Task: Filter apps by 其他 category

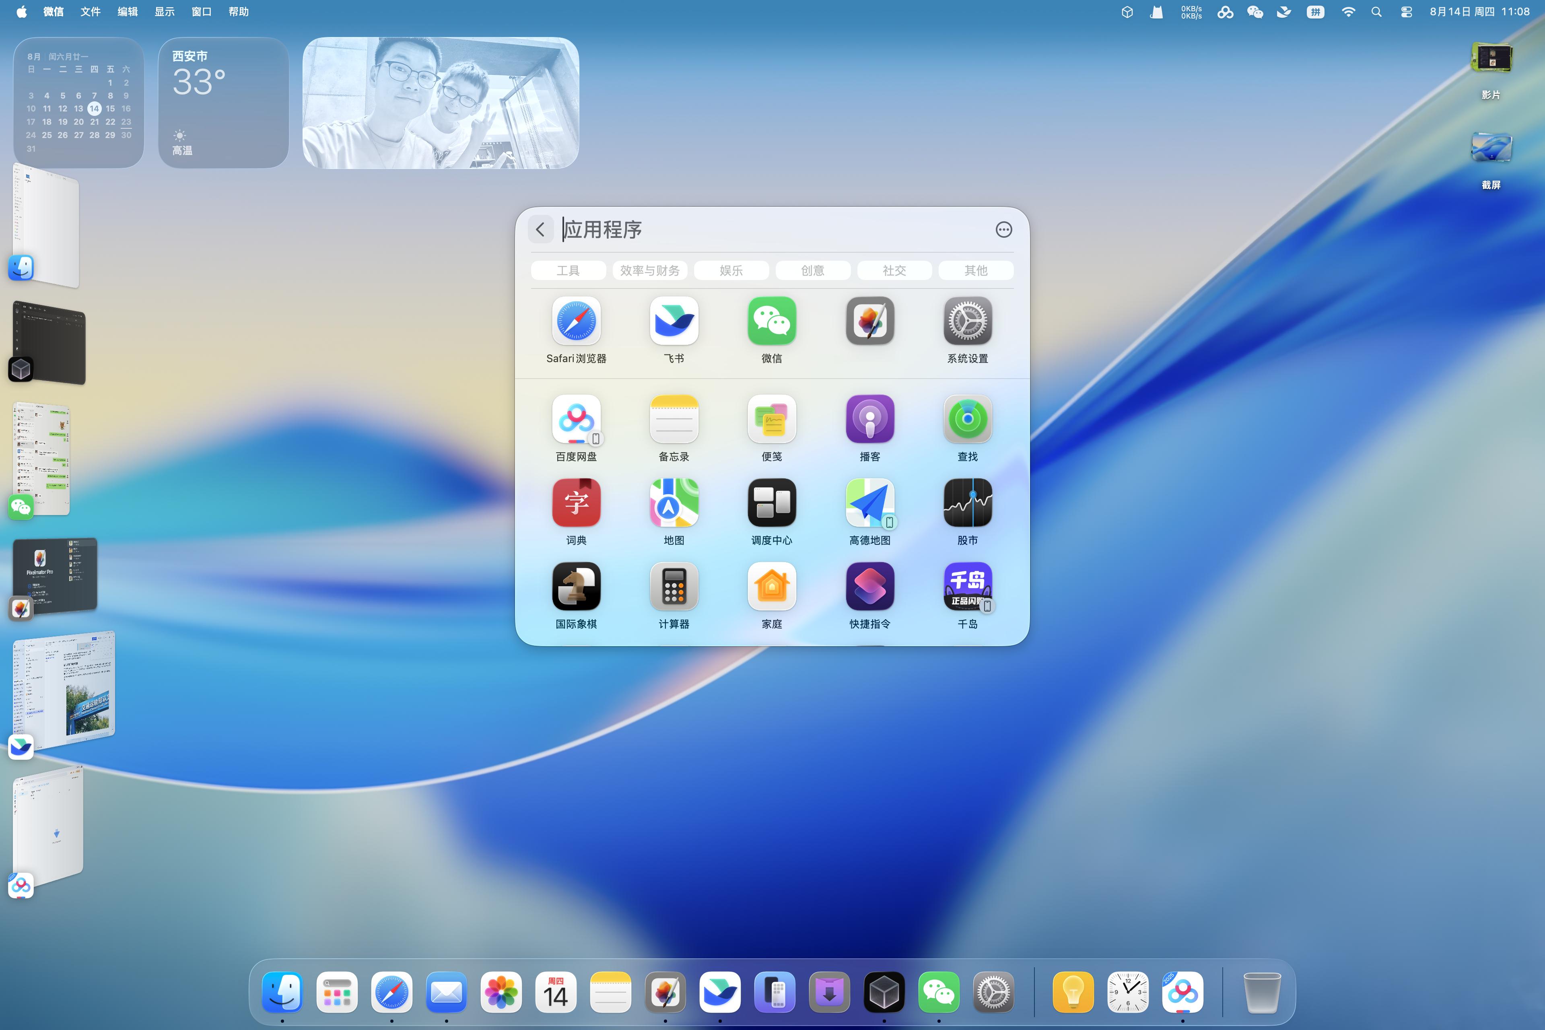Action: coord(975,271)
